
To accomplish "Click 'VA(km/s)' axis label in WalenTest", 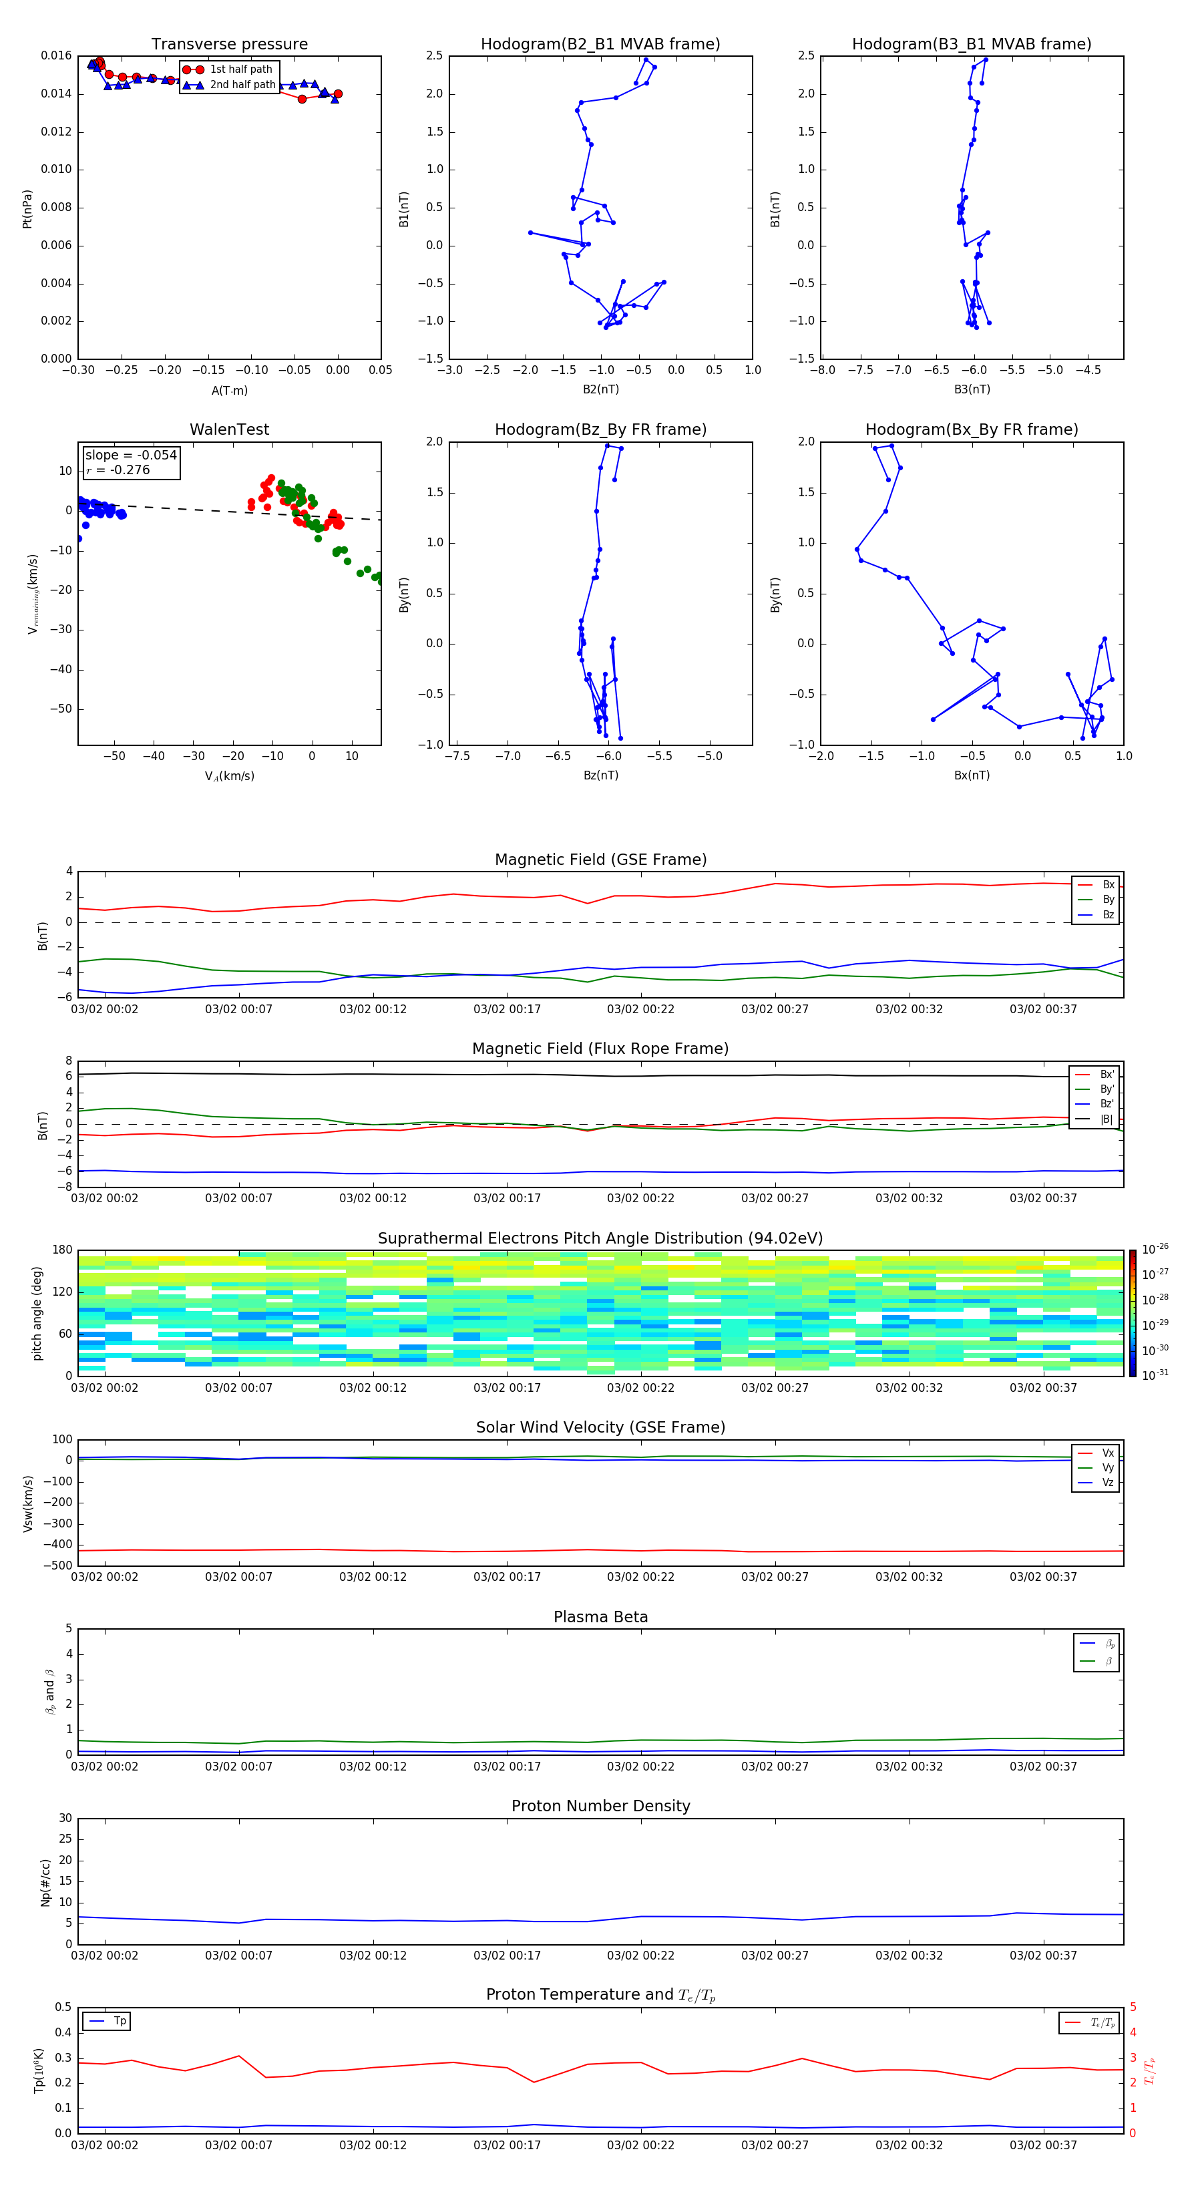I will click(x=229, y=776).
